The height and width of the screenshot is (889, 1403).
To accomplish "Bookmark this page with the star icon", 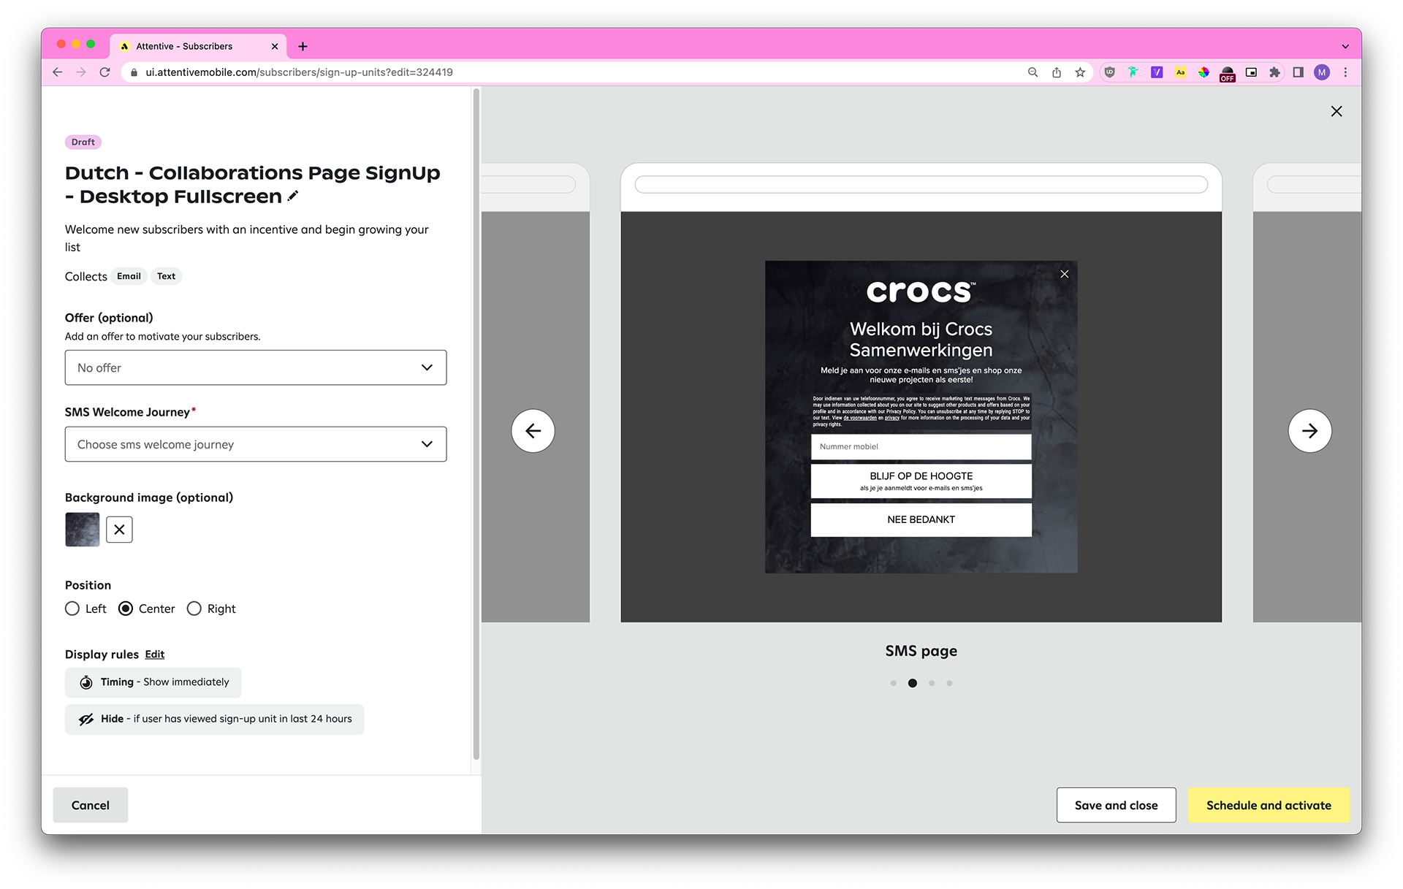I will (x=1080, y=72).
